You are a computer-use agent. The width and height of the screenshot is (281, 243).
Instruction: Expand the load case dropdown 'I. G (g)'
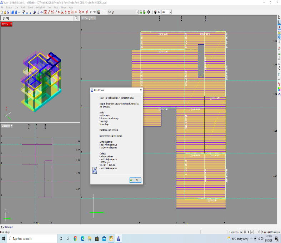coord(137,12)
